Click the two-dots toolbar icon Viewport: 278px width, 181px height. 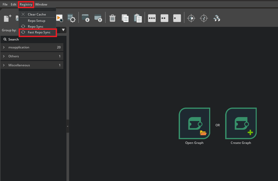[164, 18]
